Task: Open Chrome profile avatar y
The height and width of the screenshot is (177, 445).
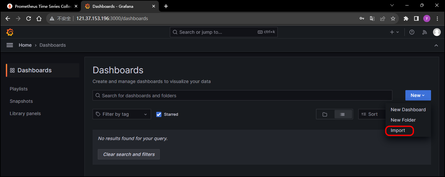Action: (x=427, y=18)
